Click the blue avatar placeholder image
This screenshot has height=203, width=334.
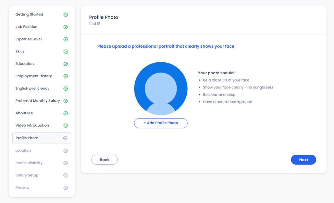point(161,89)
